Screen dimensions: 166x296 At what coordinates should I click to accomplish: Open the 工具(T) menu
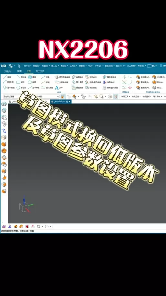pyautogui.click(x=73, y=66)
